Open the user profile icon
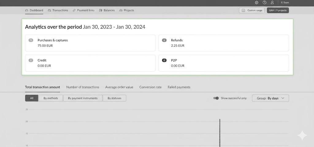The width and height of the screenshot is (314, 147). tap(272, 2)
